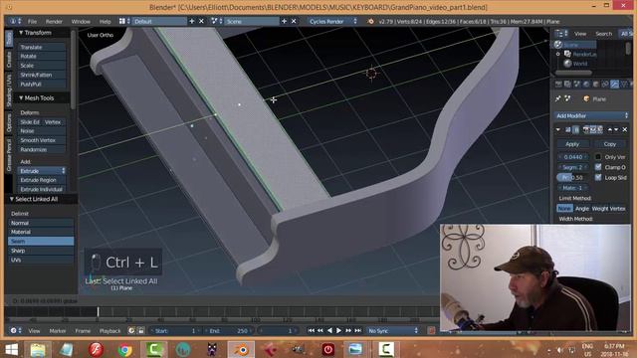Open the modifiers wrench properties tab
Image resolution: width=637 pixels, height=358 pixels.
coord(614,84)
